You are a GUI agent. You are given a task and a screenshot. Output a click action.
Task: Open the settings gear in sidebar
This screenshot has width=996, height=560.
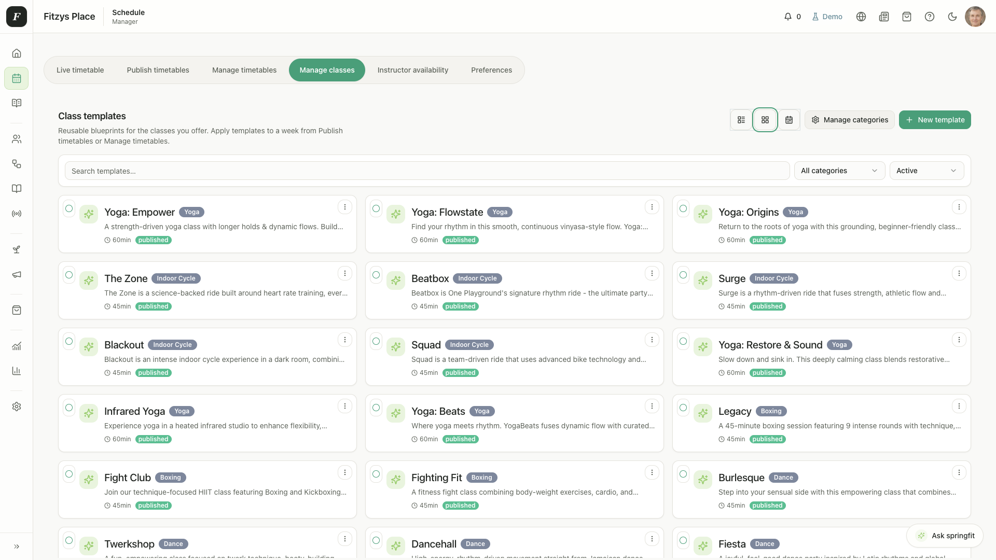[x=17, y=407]
